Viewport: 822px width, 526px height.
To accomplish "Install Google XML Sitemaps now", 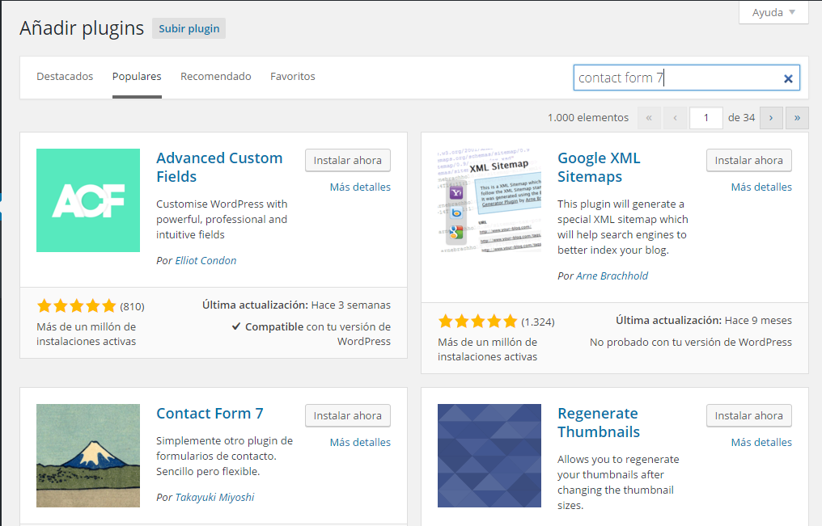I will tap(748, 160).
